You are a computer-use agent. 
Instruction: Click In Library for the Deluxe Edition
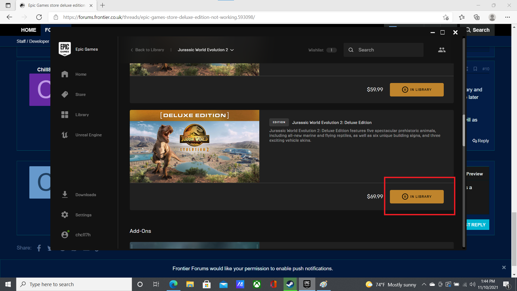(417, 196)
